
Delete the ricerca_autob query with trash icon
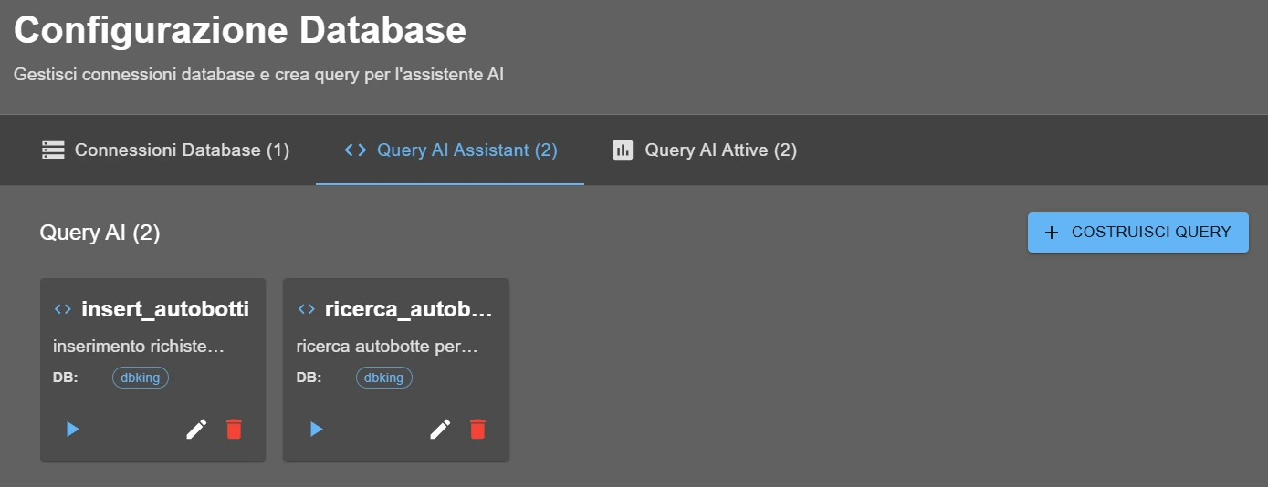tap(477, 429)
